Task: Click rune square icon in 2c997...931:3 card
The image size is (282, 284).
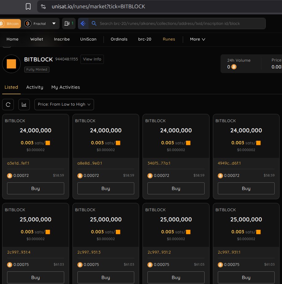Action: click(x=118, y=232)
